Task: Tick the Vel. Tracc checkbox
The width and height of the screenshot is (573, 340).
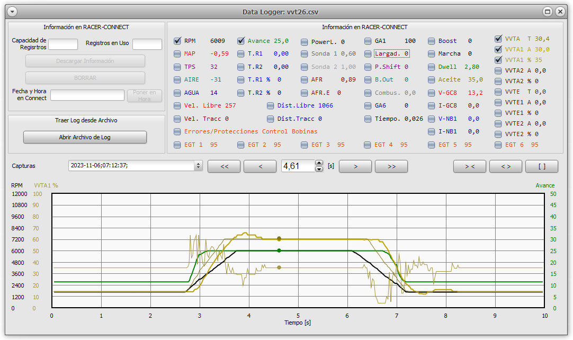Action: [x=177, y=119]
